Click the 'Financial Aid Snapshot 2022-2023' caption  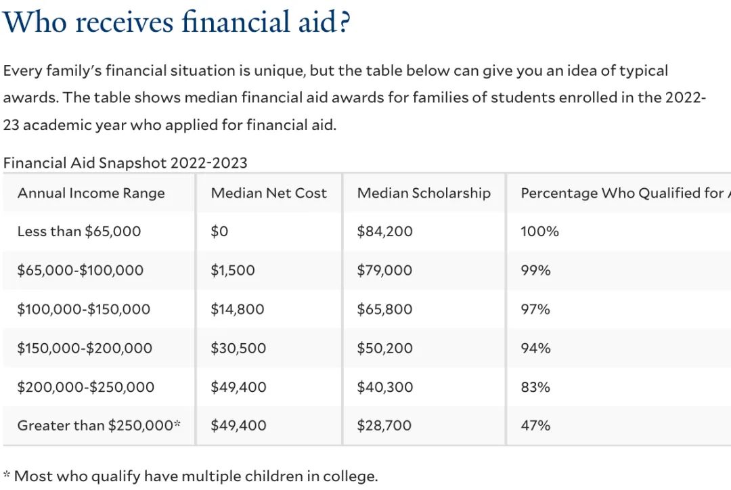125,162
